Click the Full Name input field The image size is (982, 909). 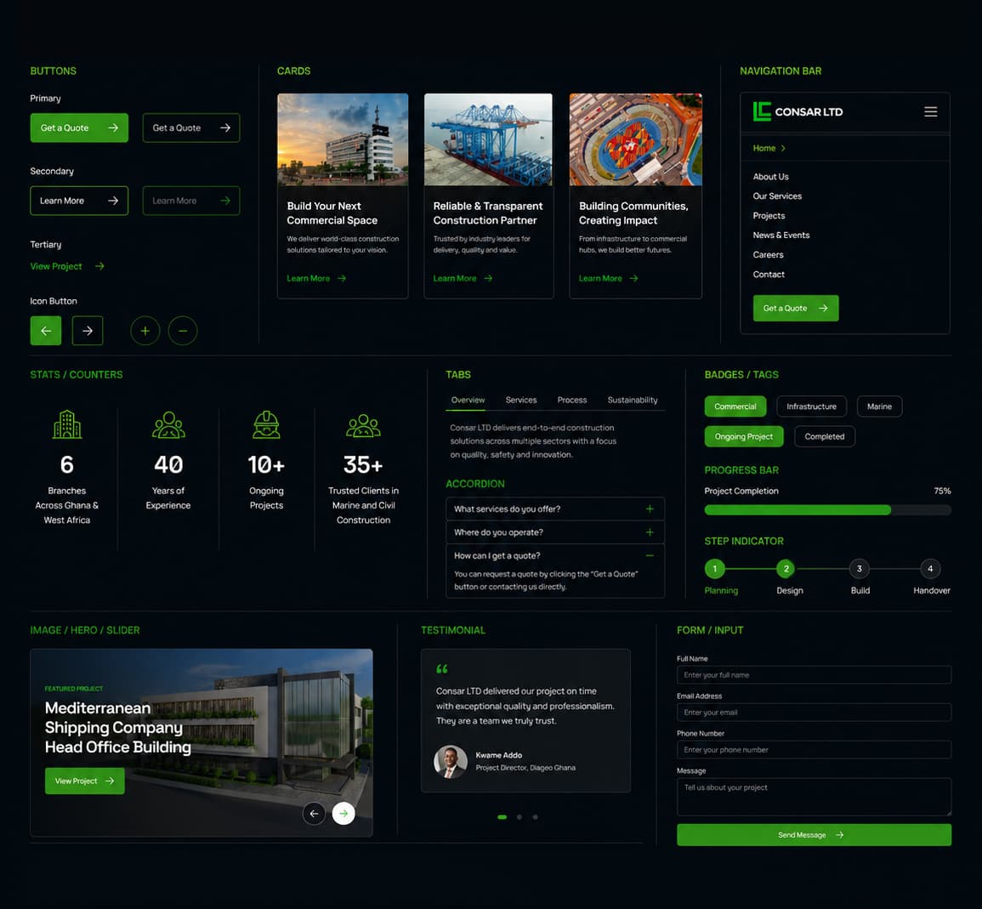coord(814,674)
